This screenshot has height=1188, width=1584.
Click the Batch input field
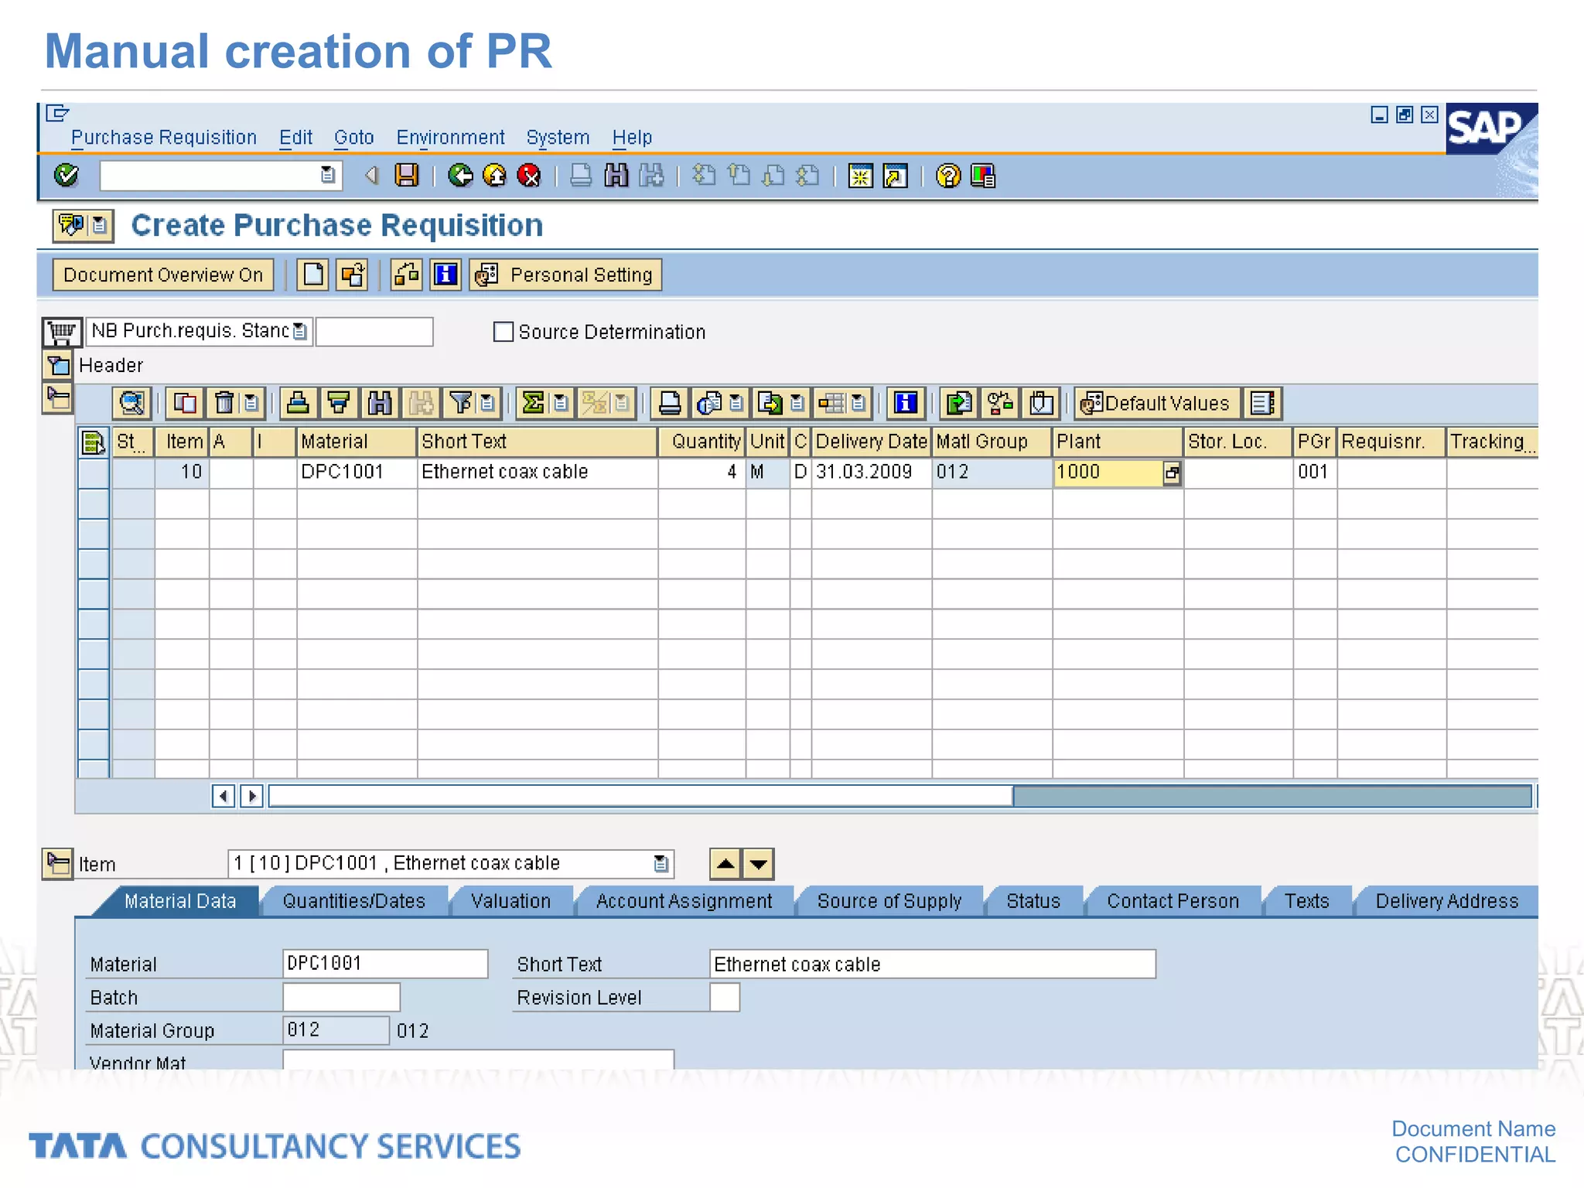tap(341, 997)
